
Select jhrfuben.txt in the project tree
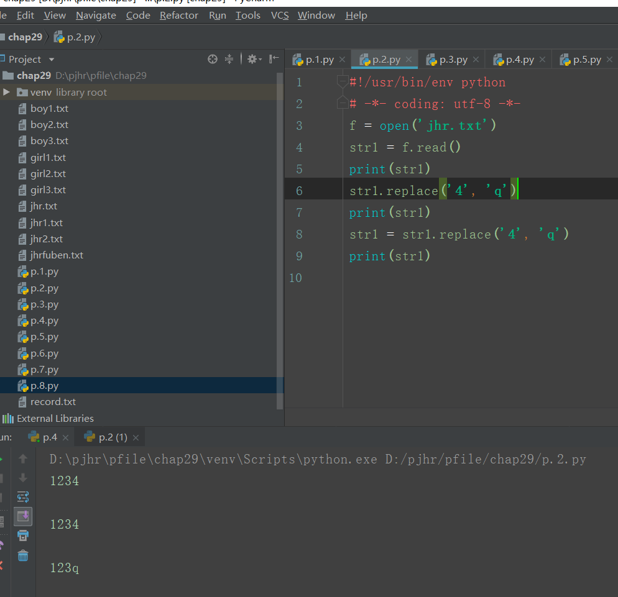[57, 255]
